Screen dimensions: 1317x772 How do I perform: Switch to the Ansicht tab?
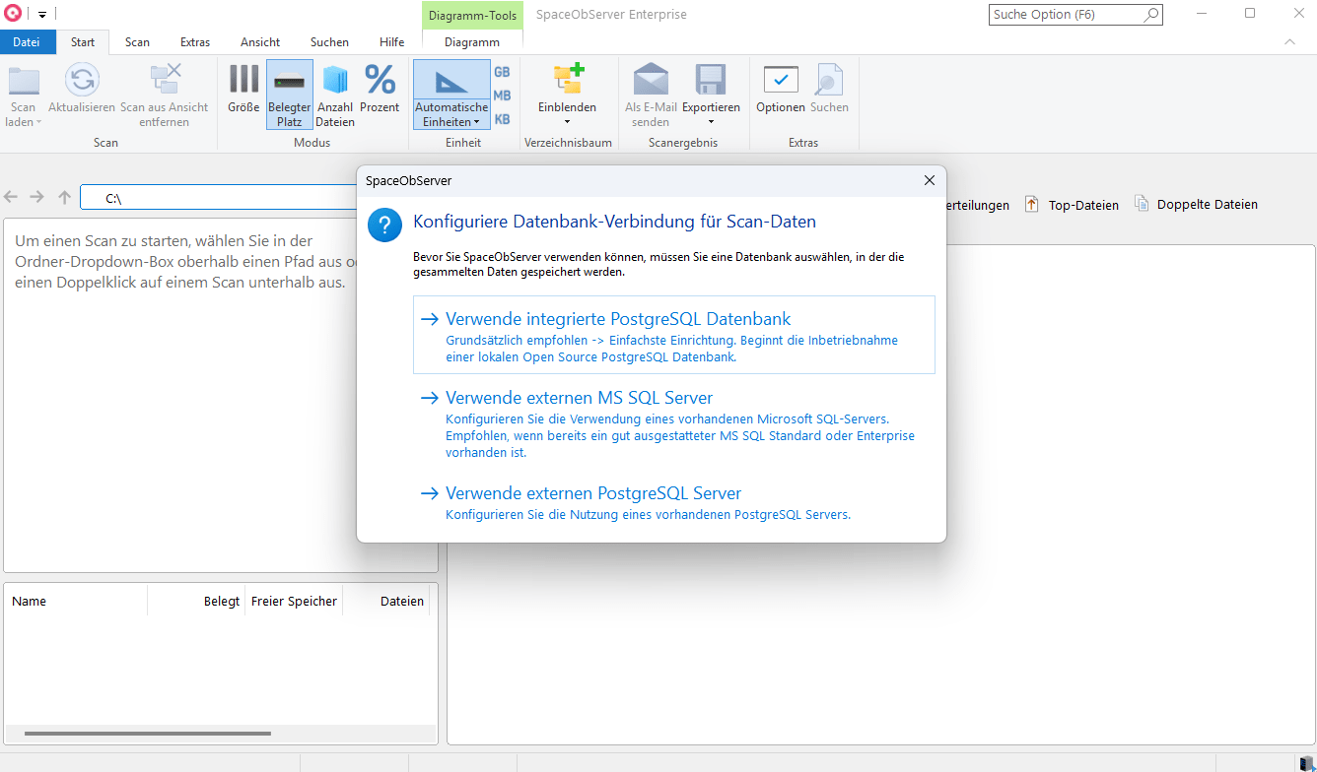pyautogui.click(x=260, y=42)
